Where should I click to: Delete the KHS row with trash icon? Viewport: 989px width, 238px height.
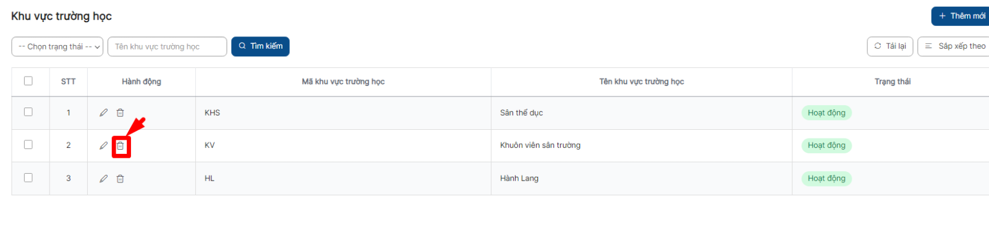(x=121, y=113)
